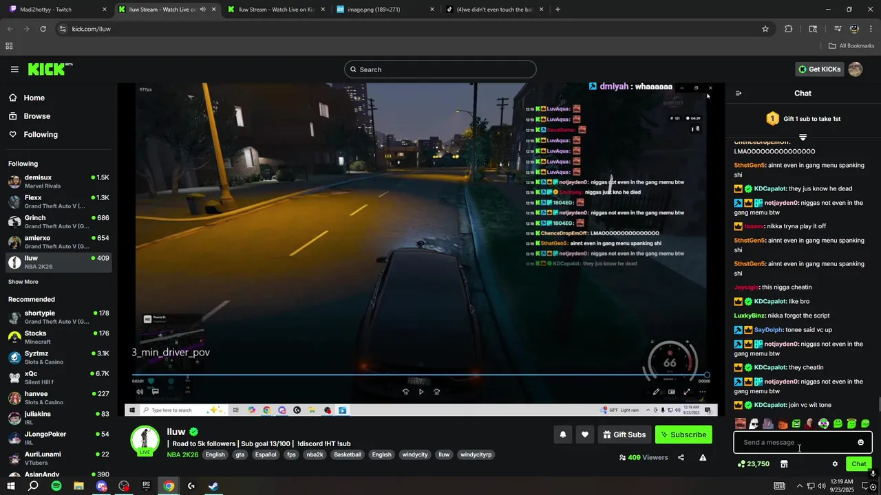Open the user profile avatar menu
Screen dimensions: 881x495
point(856,69)
